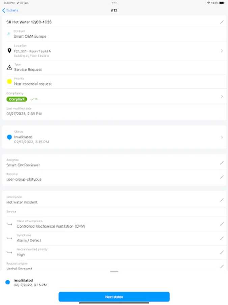The height and width of the screenshot is (305, 228).
Task: Go back to Tickets list
Action: click(10, 11)
